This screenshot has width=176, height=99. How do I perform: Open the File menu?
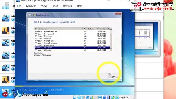(x=19, y=6)
